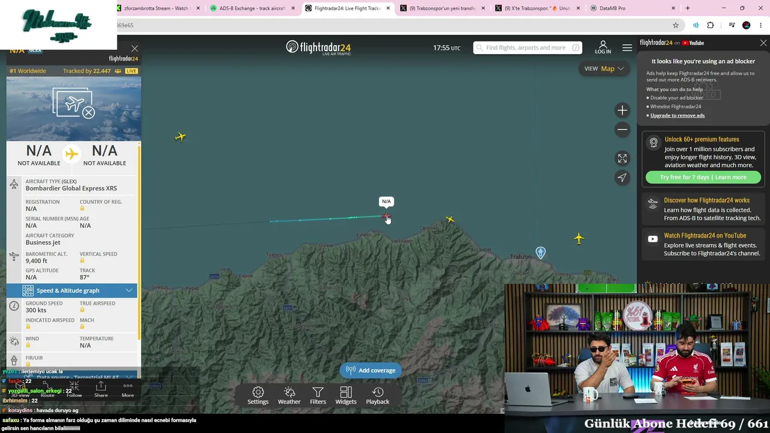This screenshot has height=433, width=770.
Task: Click the LOG IN user icon
Action: 603,48
